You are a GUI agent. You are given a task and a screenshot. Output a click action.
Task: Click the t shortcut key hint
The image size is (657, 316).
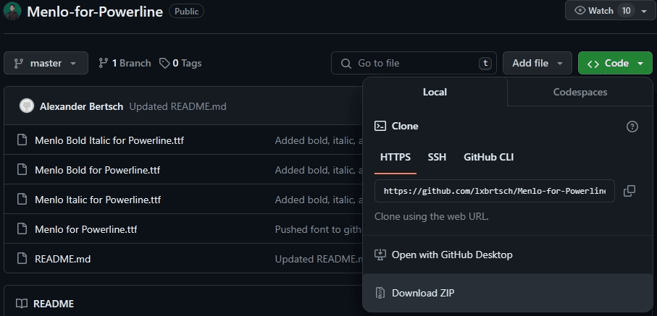[x=485, y=63]
